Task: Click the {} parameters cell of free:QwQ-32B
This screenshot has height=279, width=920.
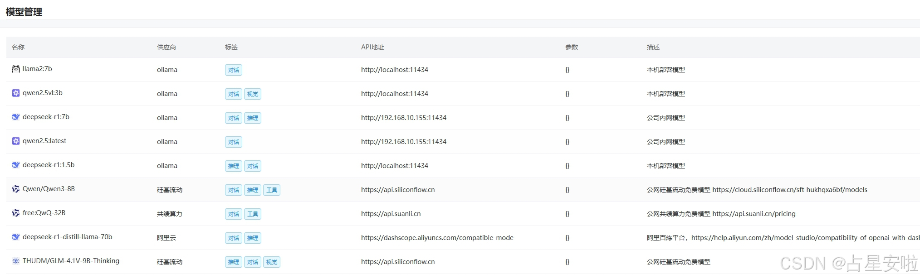Action: [567, 214]
